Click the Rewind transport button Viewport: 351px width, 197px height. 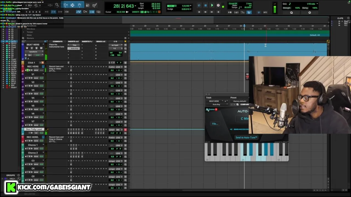pyautogui.click(x=205, y=12)
